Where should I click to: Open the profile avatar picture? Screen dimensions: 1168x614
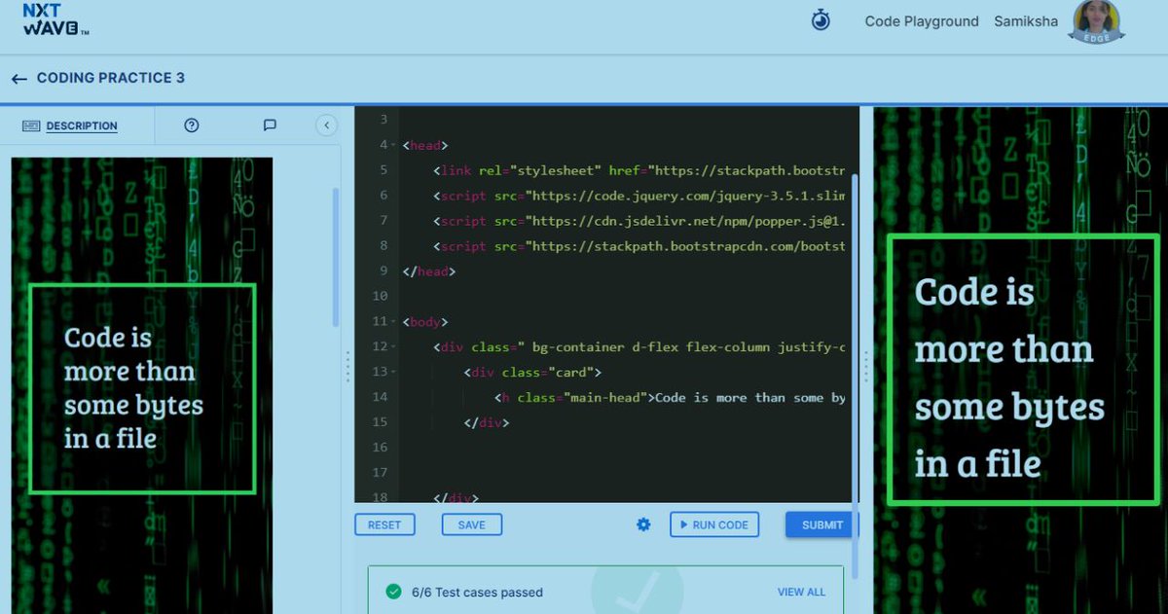coord(1096,21)
